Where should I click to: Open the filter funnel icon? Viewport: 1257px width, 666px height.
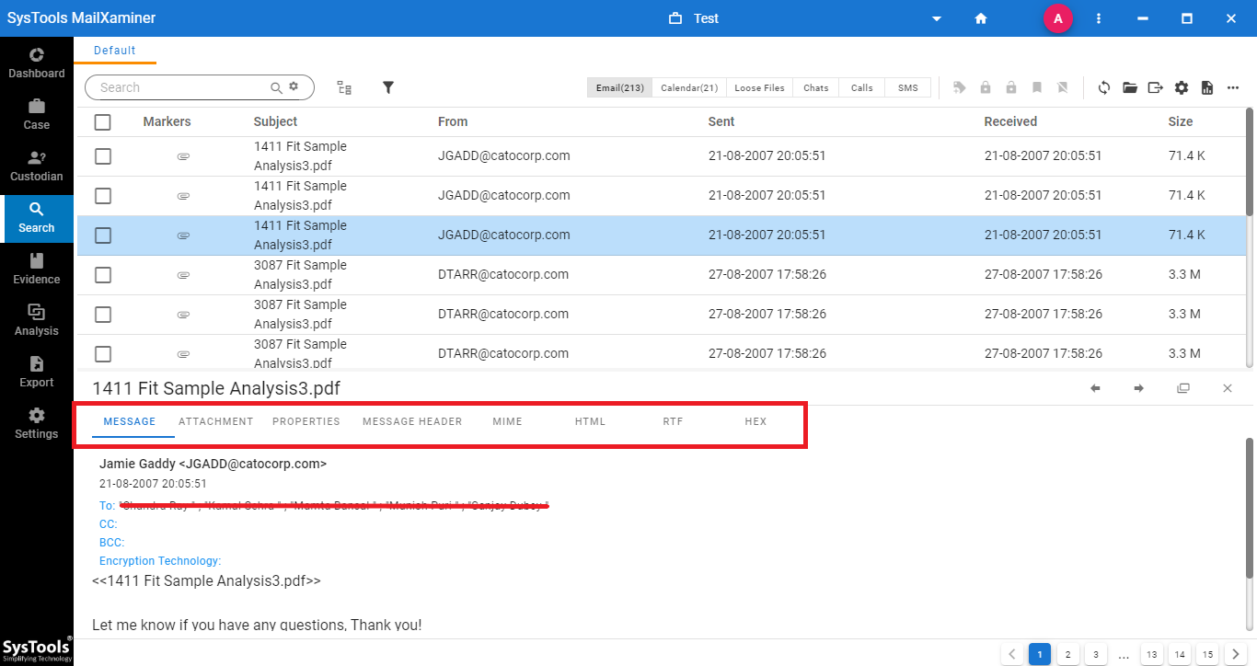pos(388,87)
